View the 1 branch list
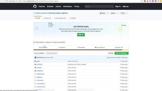162x91 pixels. tap(62, 48)
